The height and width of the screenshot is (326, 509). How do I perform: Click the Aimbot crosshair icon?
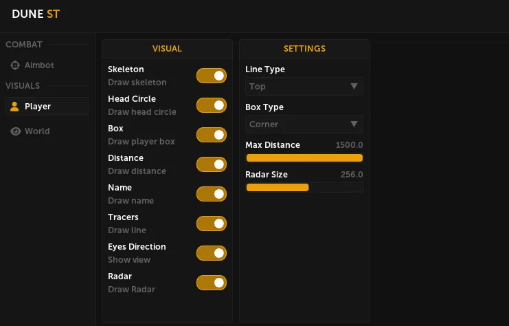[x=15, y=65]
